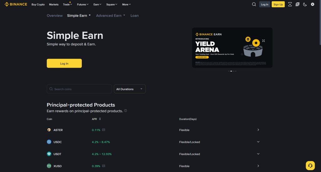This screenshot has width=321, height=172.
Task: Click the Binance logo
Action: tap(16, 4)
